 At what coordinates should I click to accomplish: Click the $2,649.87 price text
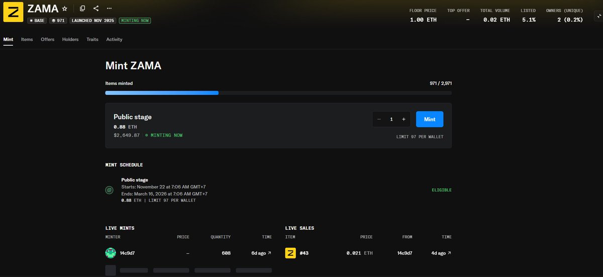pyautogui.click(x=127, y=135)
